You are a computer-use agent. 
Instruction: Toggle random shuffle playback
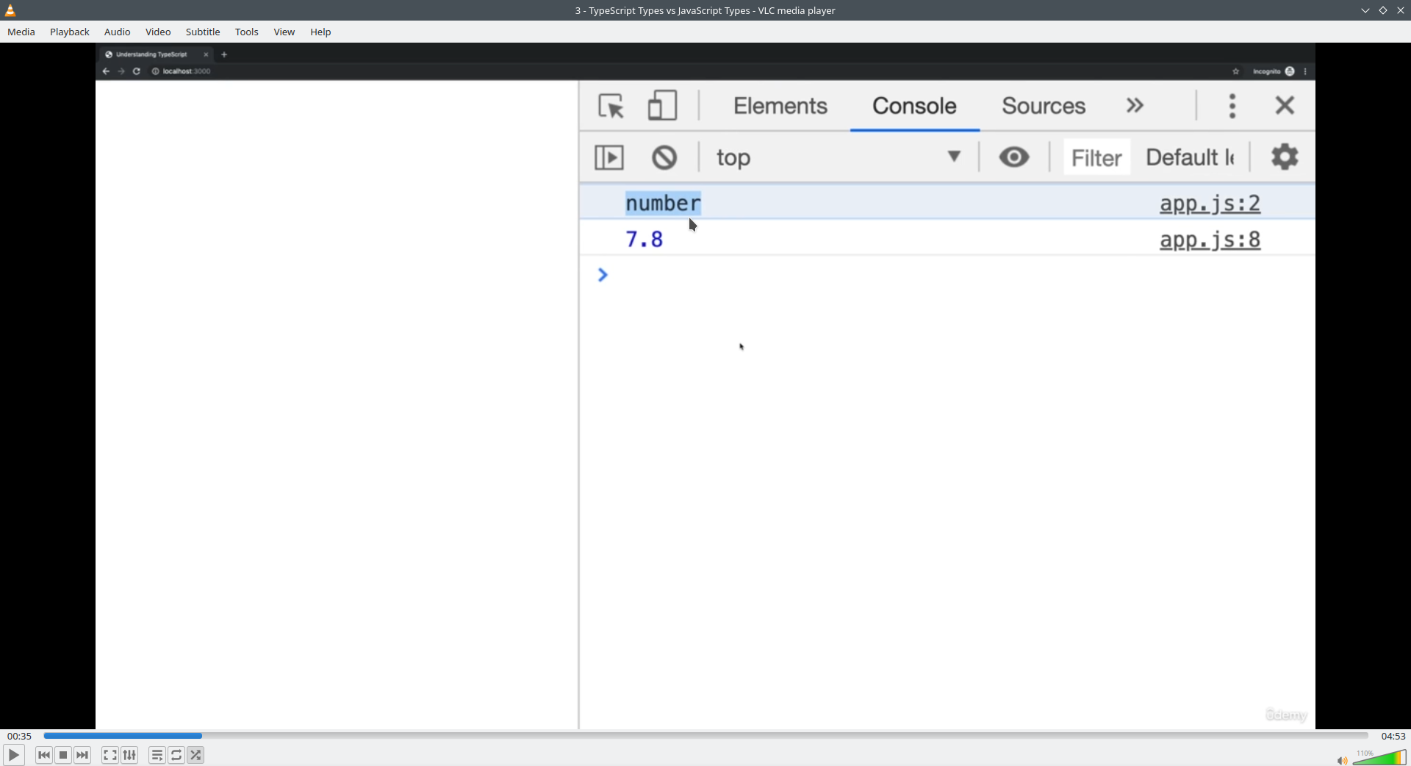pyautogui.click(x=196, y=755)
